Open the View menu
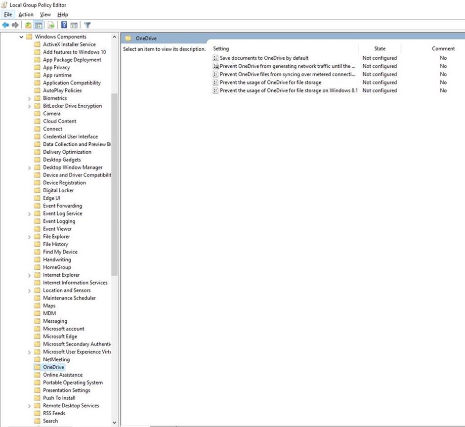 tap(45, 14)
